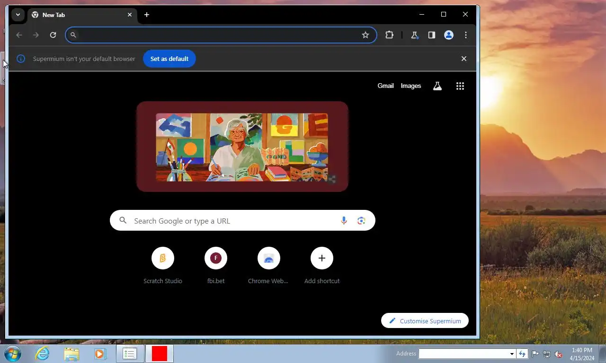This screenshot has width=606, height=363.
Task: Open the three-dot browser menu
Action: tap(466, 35)
